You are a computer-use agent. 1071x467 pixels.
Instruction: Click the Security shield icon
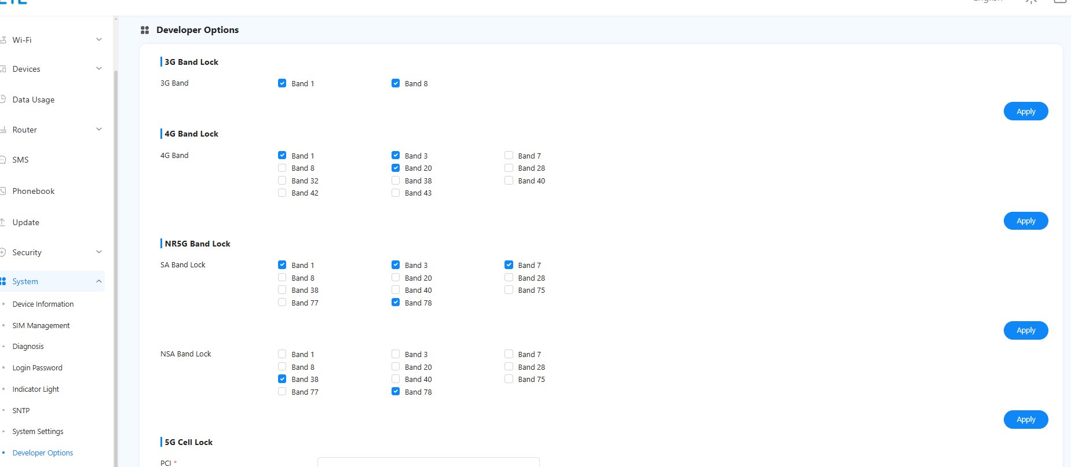[x=3, y=252]
